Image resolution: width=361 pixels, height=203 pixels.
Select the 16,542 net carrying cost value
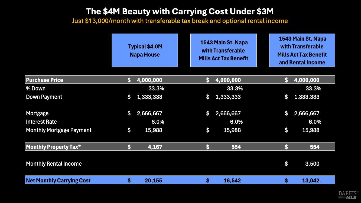click(232, 181)
